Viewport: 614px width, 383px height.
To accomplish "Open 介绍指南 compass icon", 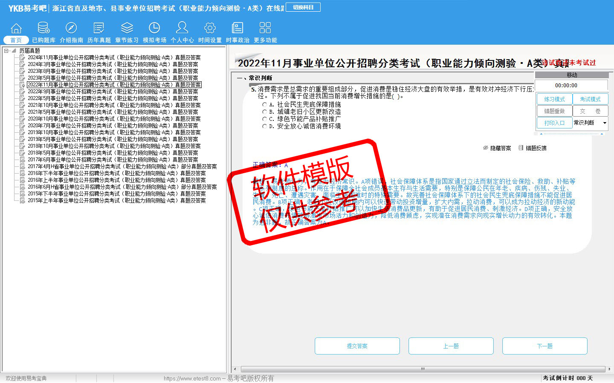I will point(71,29).
